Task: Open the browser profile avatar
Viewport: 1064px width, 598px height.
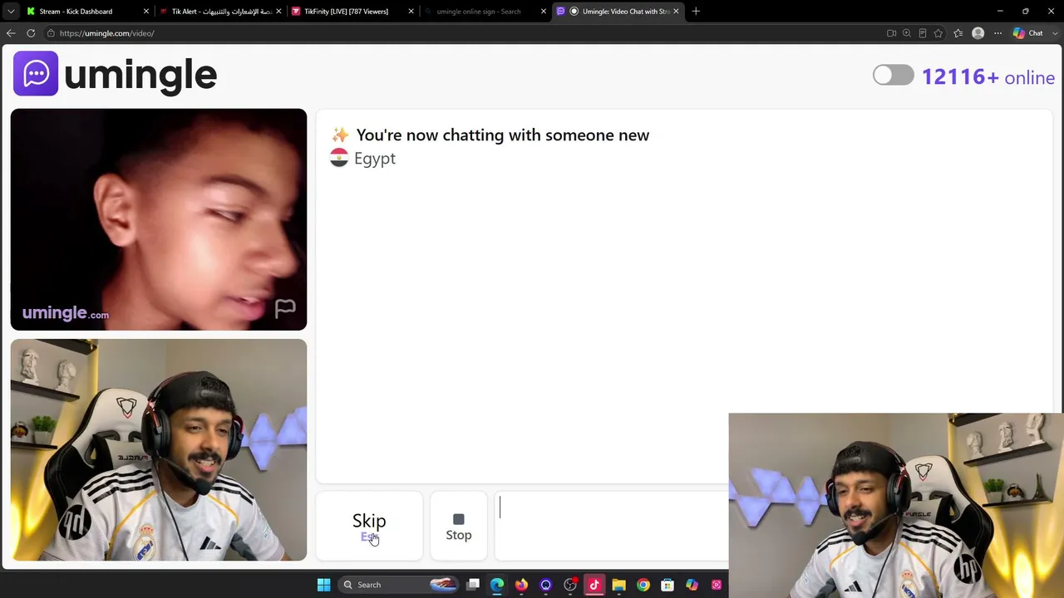Action: coord(978,33)
